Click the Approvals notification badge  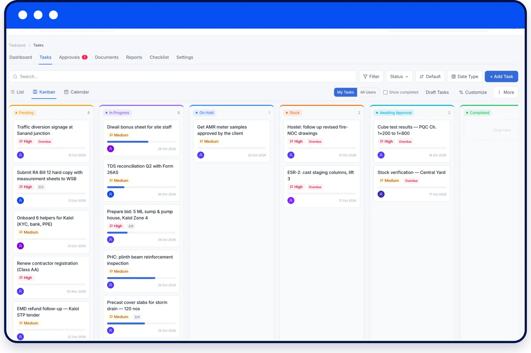pos(85,57)
